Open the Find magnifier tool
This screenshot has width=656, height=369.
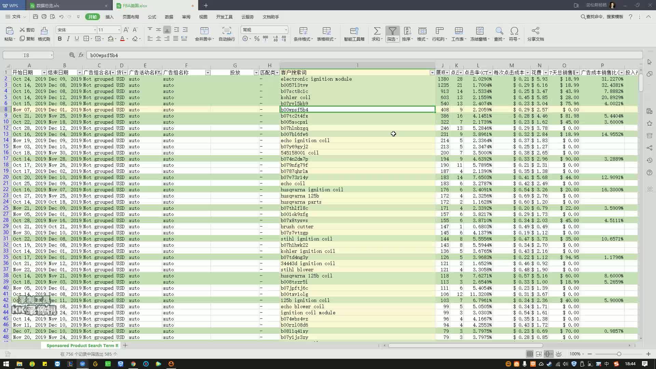pos(499,34)
